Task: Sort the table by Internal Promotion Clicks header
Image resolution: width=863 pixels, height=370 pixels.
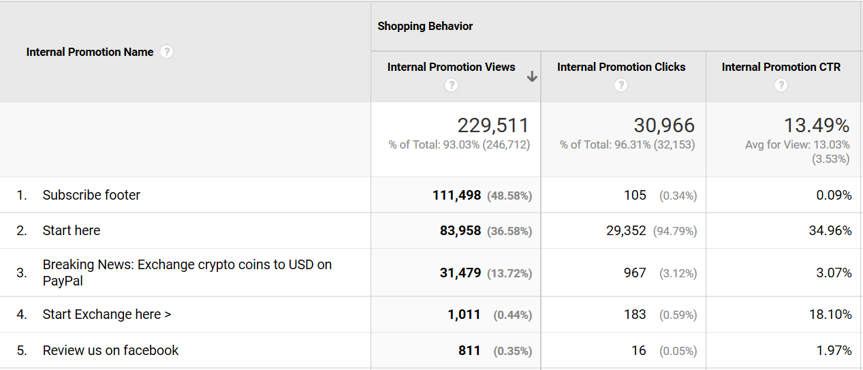Action: click(x=621, y=67)
